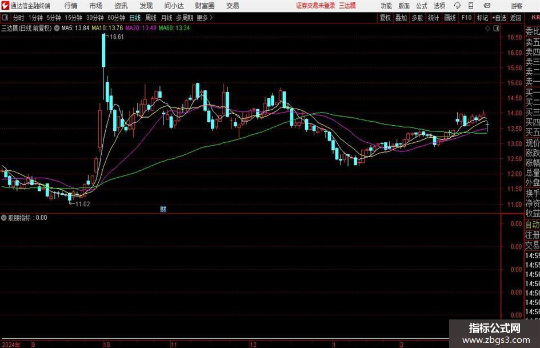Click the MA10: 13.76 indicator label
This screenshot has width=540, height=348.
[x=107, y=28]
